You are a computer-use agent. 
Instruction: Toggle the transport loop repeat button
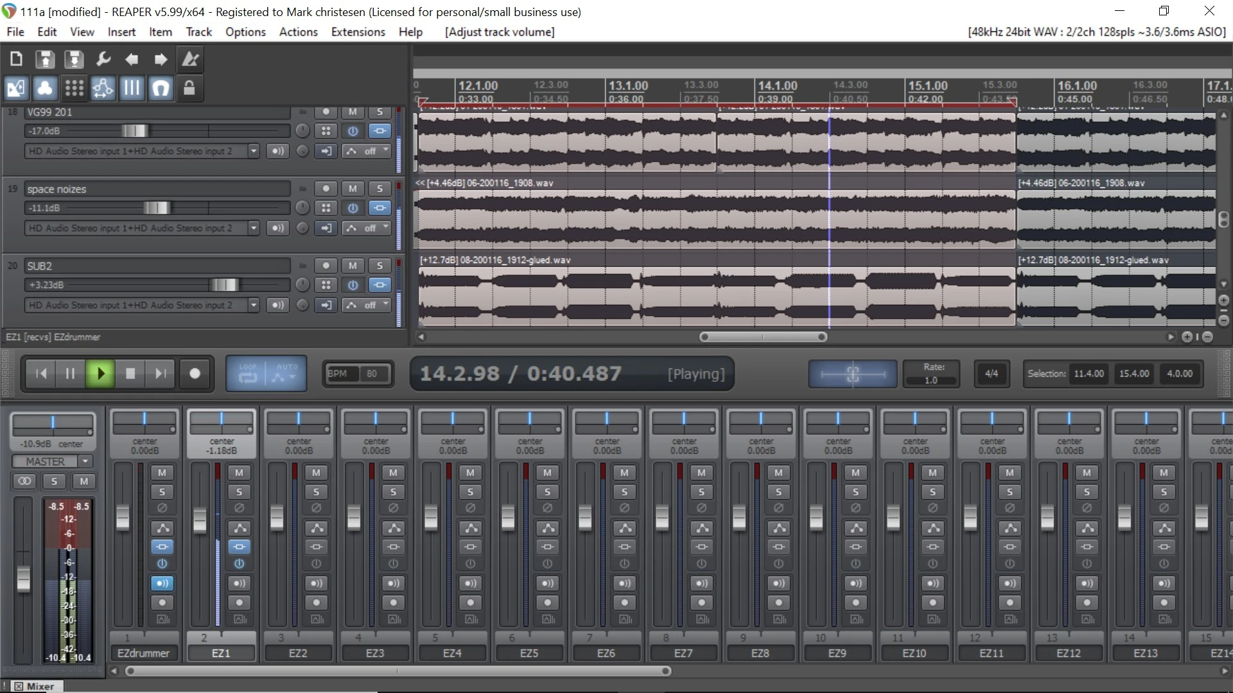click(x=248, y=374)
